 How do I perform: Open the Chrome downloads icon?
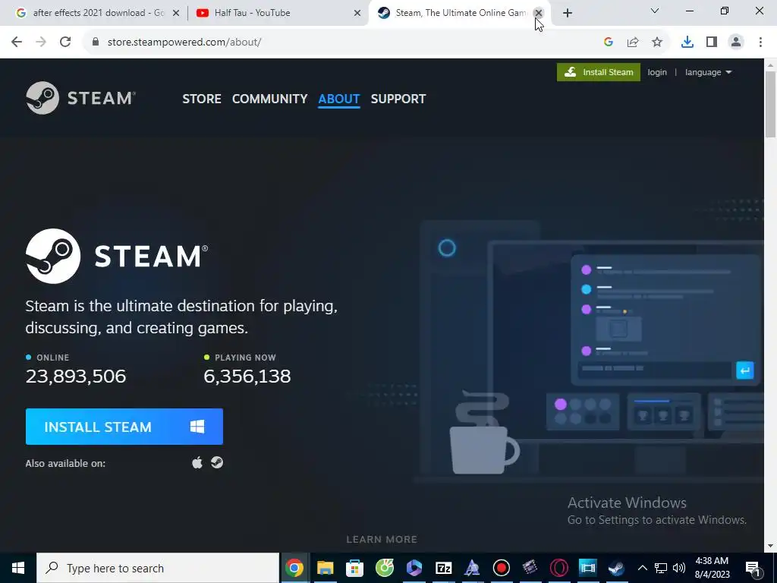[x=687, y=43]
